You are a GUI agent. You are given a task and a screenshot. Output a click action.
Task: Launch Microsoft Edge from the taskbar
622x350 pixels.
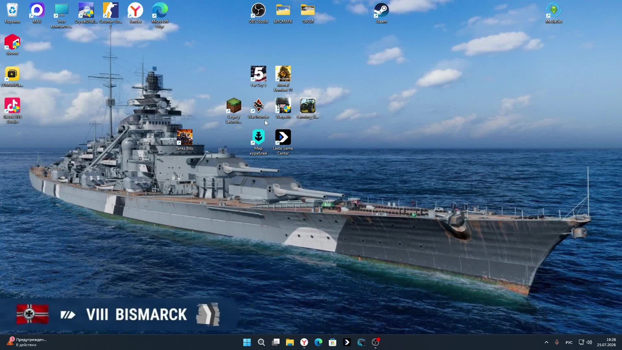pyautogui.click(x=318, y=342)
